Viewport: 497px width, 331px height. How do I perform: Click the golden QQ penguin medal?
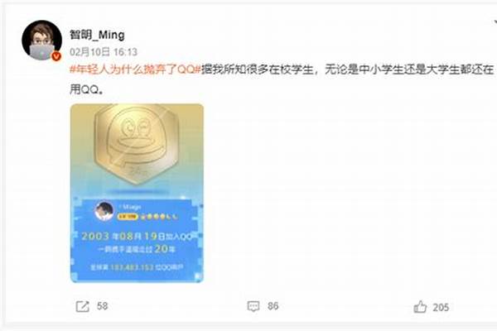[137, 144]
